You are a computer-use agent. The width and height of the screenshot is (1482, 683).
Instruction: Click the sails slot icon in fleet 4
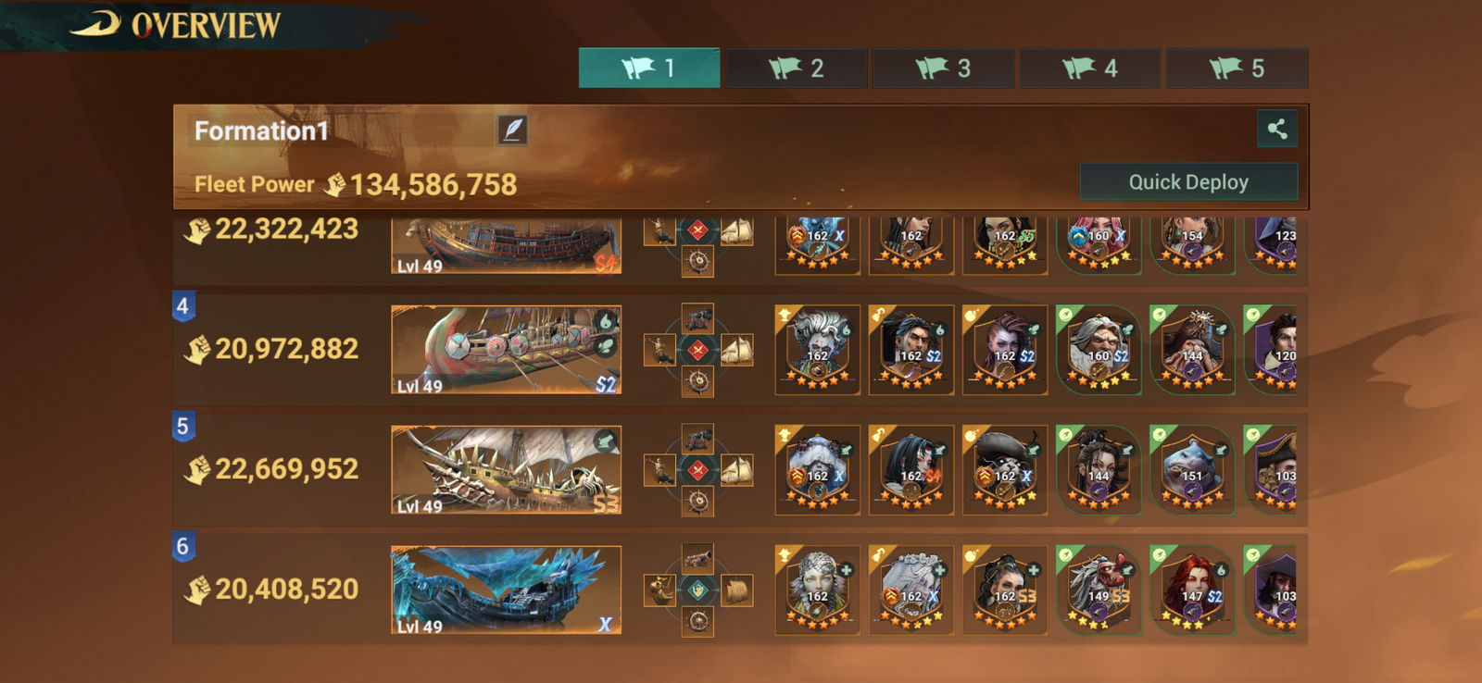coord(736,350)
